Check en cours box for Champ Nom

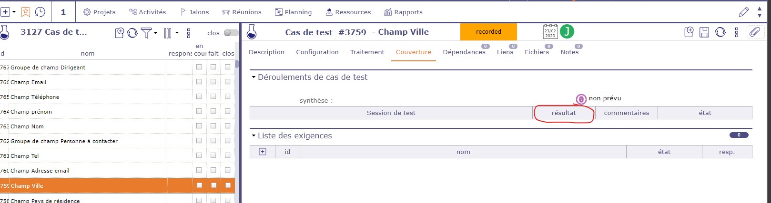(199, 126)
